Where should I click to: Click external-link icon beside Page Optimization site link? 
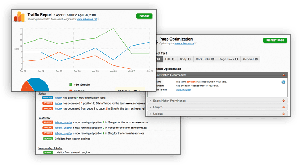point(196,43)
